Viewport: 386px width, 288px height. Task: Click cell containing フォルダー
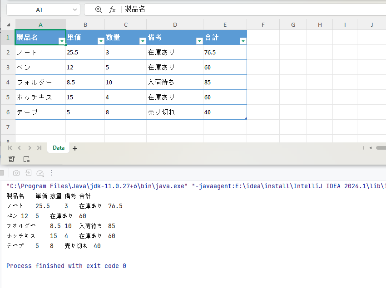pos(40,82)
